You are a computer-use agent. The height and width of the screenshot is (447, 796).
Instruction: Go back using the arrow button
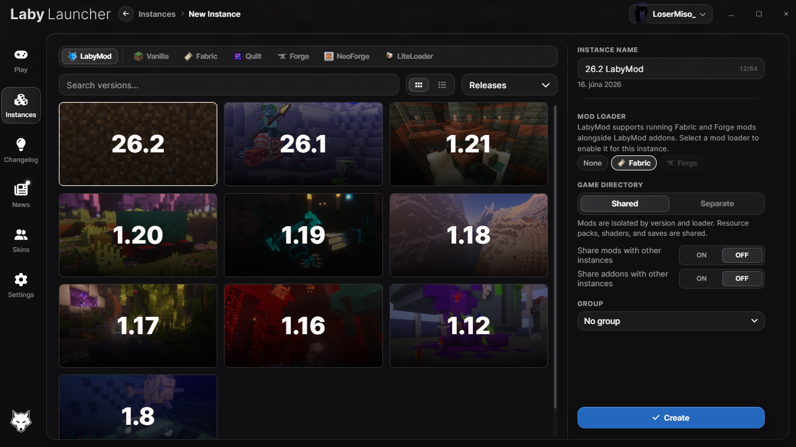[x=126, y=14]
